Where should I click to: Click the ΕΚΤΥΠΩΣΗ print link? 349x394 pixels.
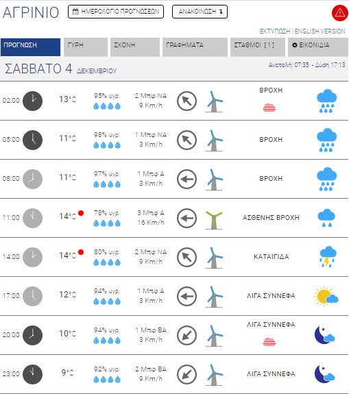pos(275,32)
